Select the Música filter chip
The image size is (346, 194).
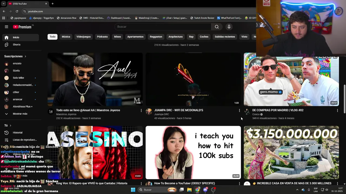(x=66, y=37)
